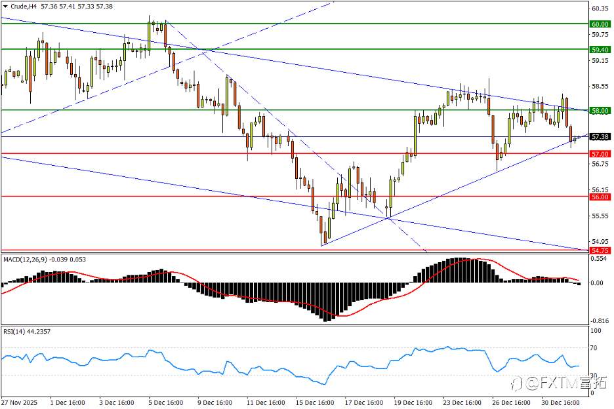Select the Crude,H4 chart title text
The image size is (614, 409).
tap(24, 7)
